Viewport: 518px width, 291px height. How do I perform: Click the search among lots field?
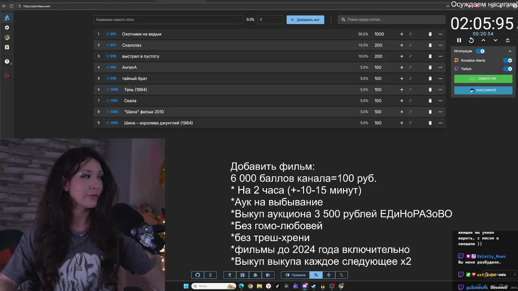click(392, 19)
